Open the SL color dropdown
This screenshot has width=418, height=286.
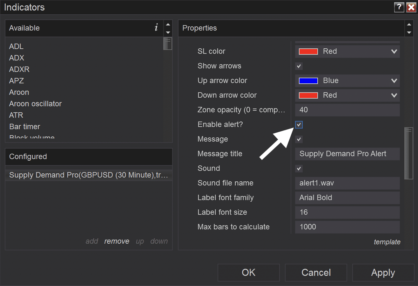point(347,51)
